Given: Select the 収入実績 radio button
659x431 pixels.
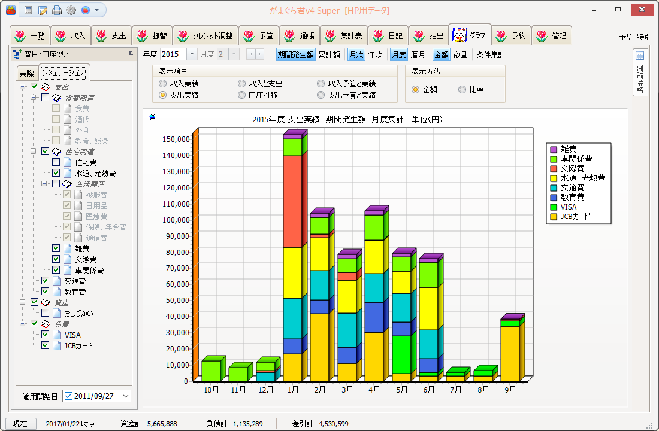Looking at the screenshot, I should pyautogui.click(x=162, y=84).
